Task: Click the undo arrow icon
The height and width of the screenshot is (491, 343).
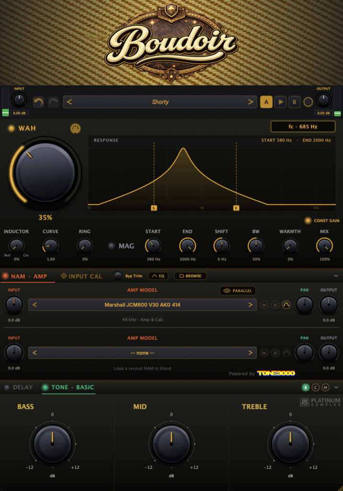Action: point(38,102)
